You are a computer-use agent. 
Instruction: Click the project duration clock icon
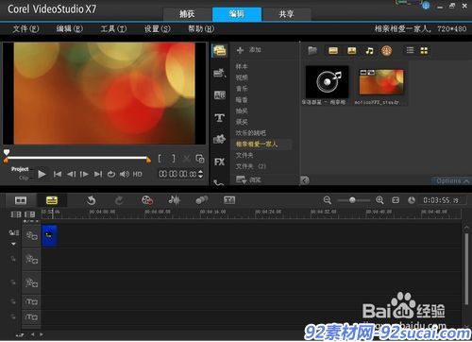(x=412, y=200)
